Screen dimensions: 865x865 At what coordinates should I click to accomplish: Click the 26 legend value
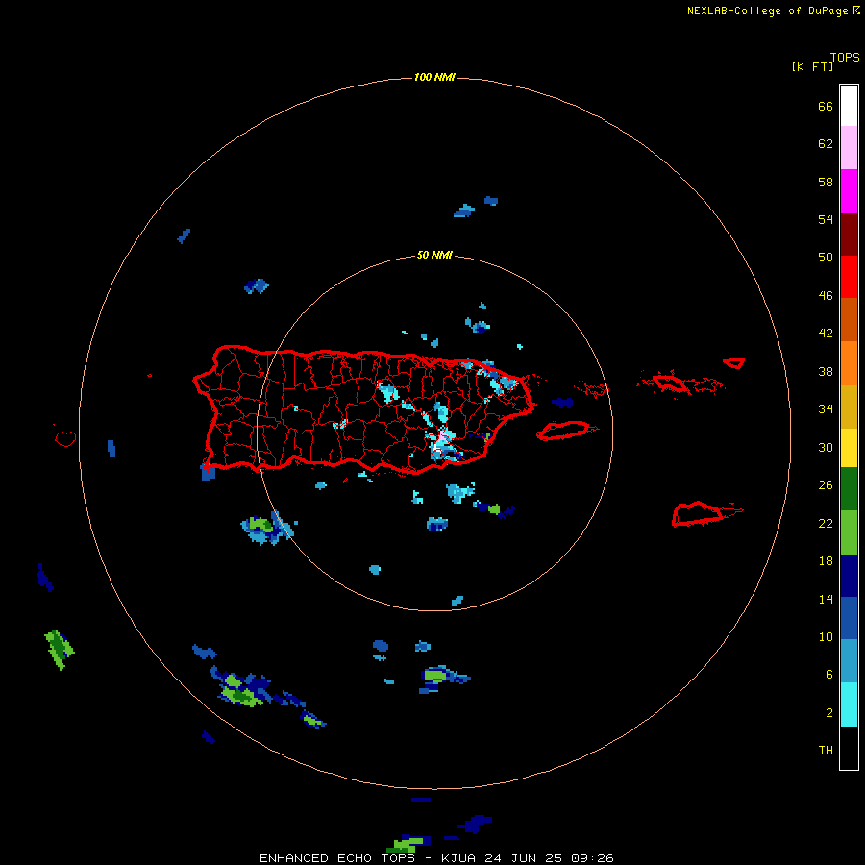(x=826, y=485)
